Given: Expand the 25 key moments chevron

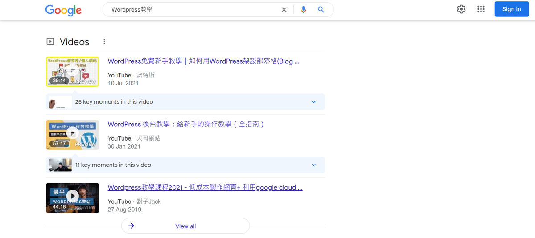Looking at the screenshot, I should (313, 102).
